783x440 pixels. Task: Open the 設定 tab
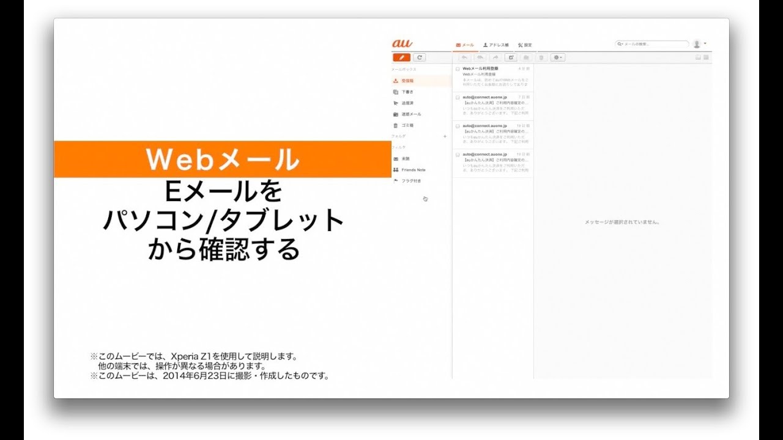(x=525, y=45)
